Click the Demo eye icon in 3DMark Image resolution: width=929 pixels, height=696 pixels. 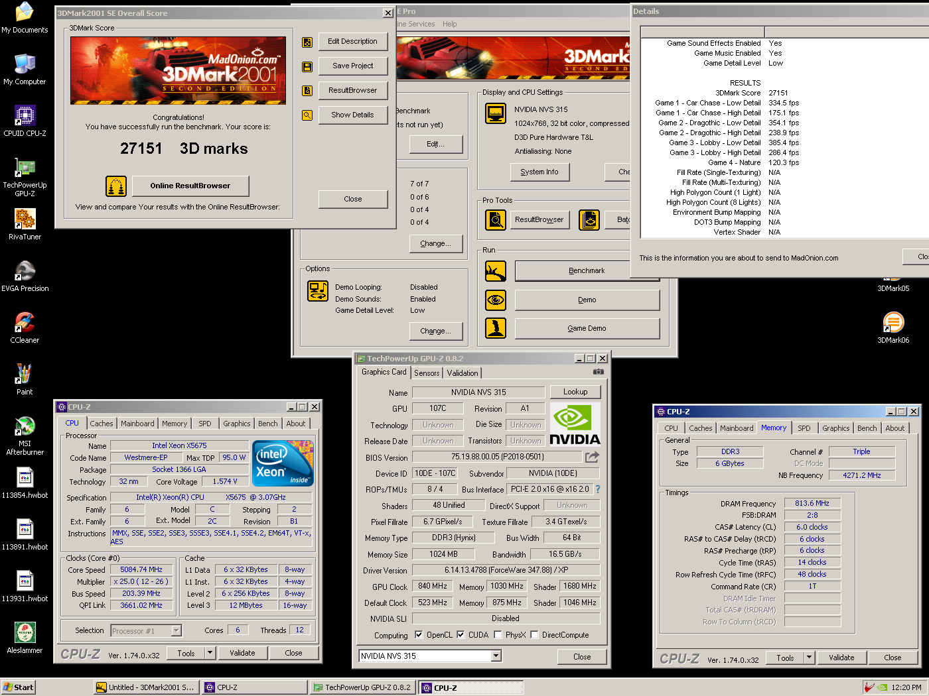coord(496,300)
